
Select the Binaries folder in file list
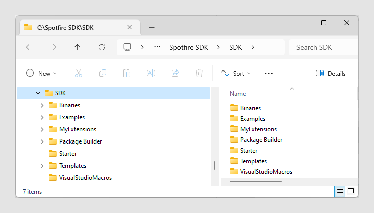tap(246, 108)
